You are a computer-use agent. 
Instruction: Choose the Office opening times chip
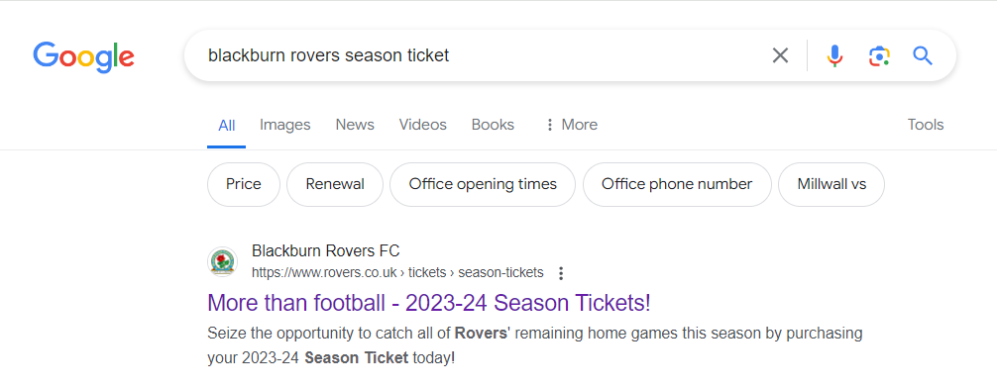click(483, 184)
